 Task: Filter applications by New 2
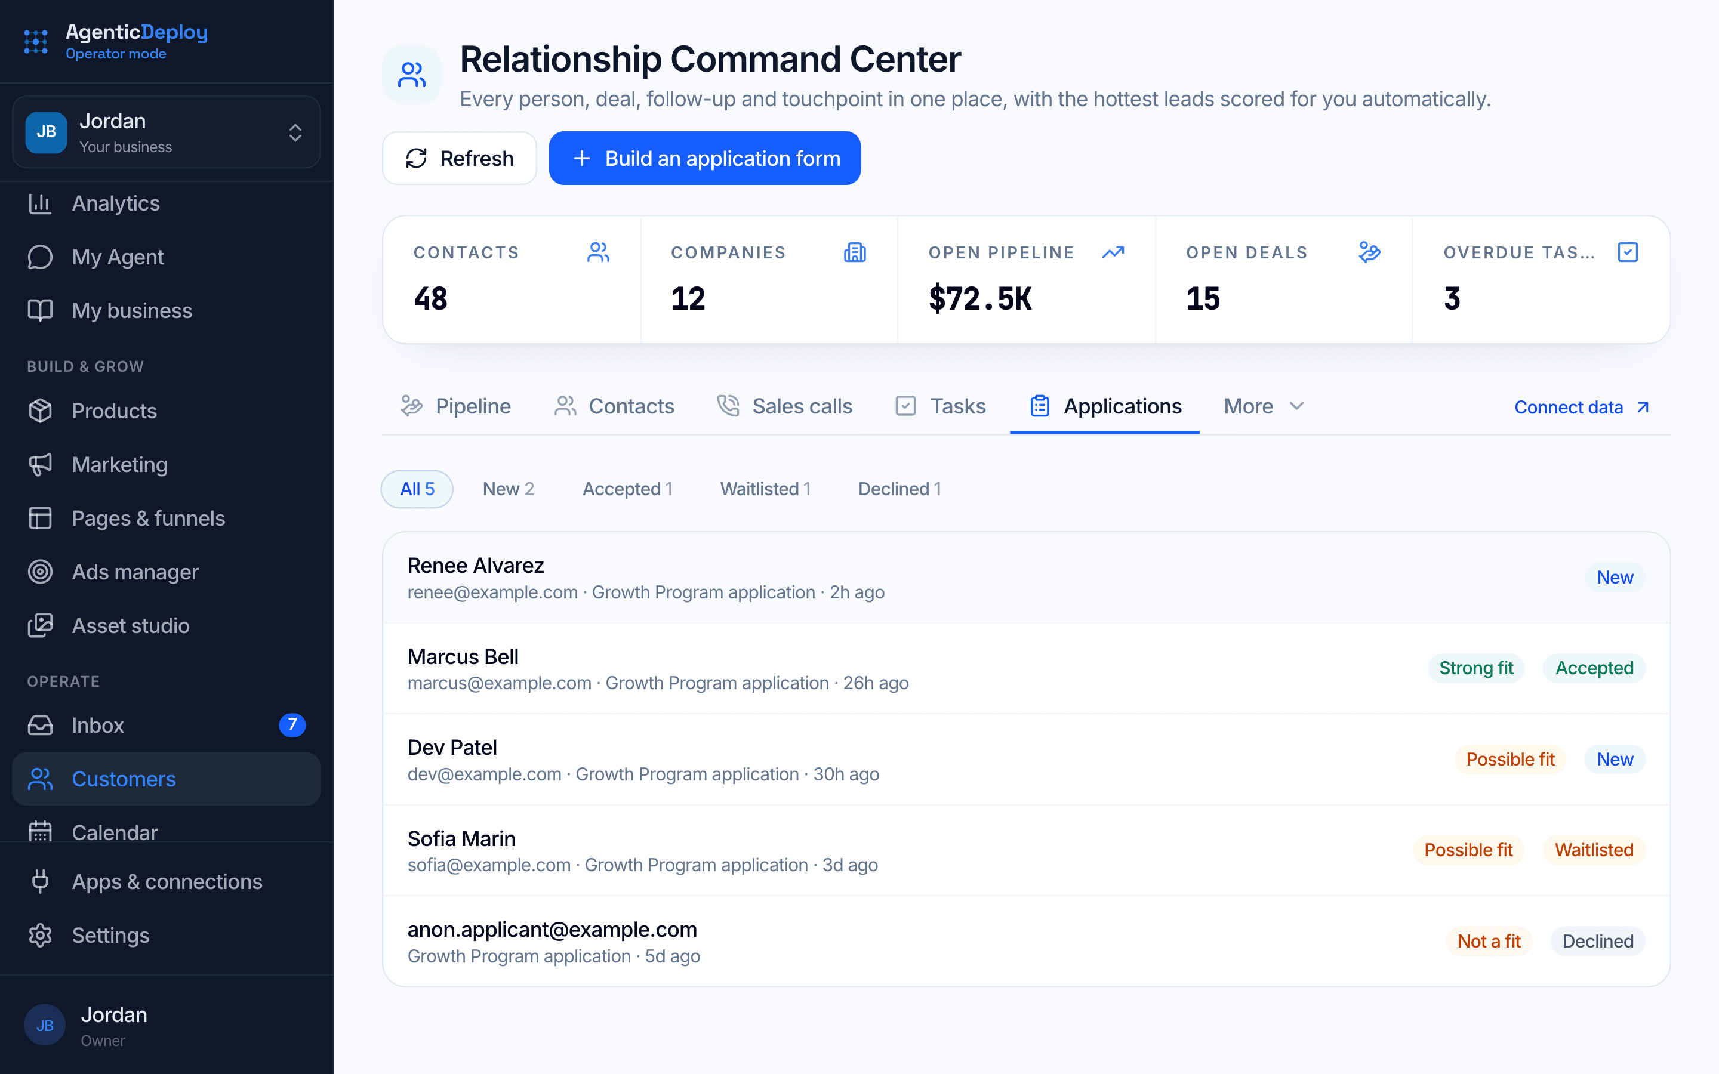click(508, 489)
